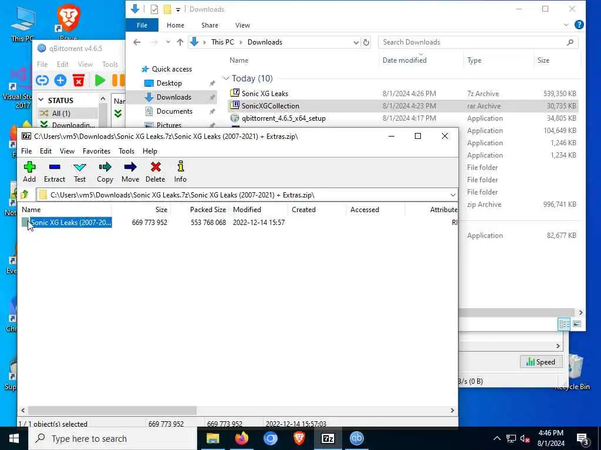
Task: Open the 7-Zip File menu
Action: 26,151
